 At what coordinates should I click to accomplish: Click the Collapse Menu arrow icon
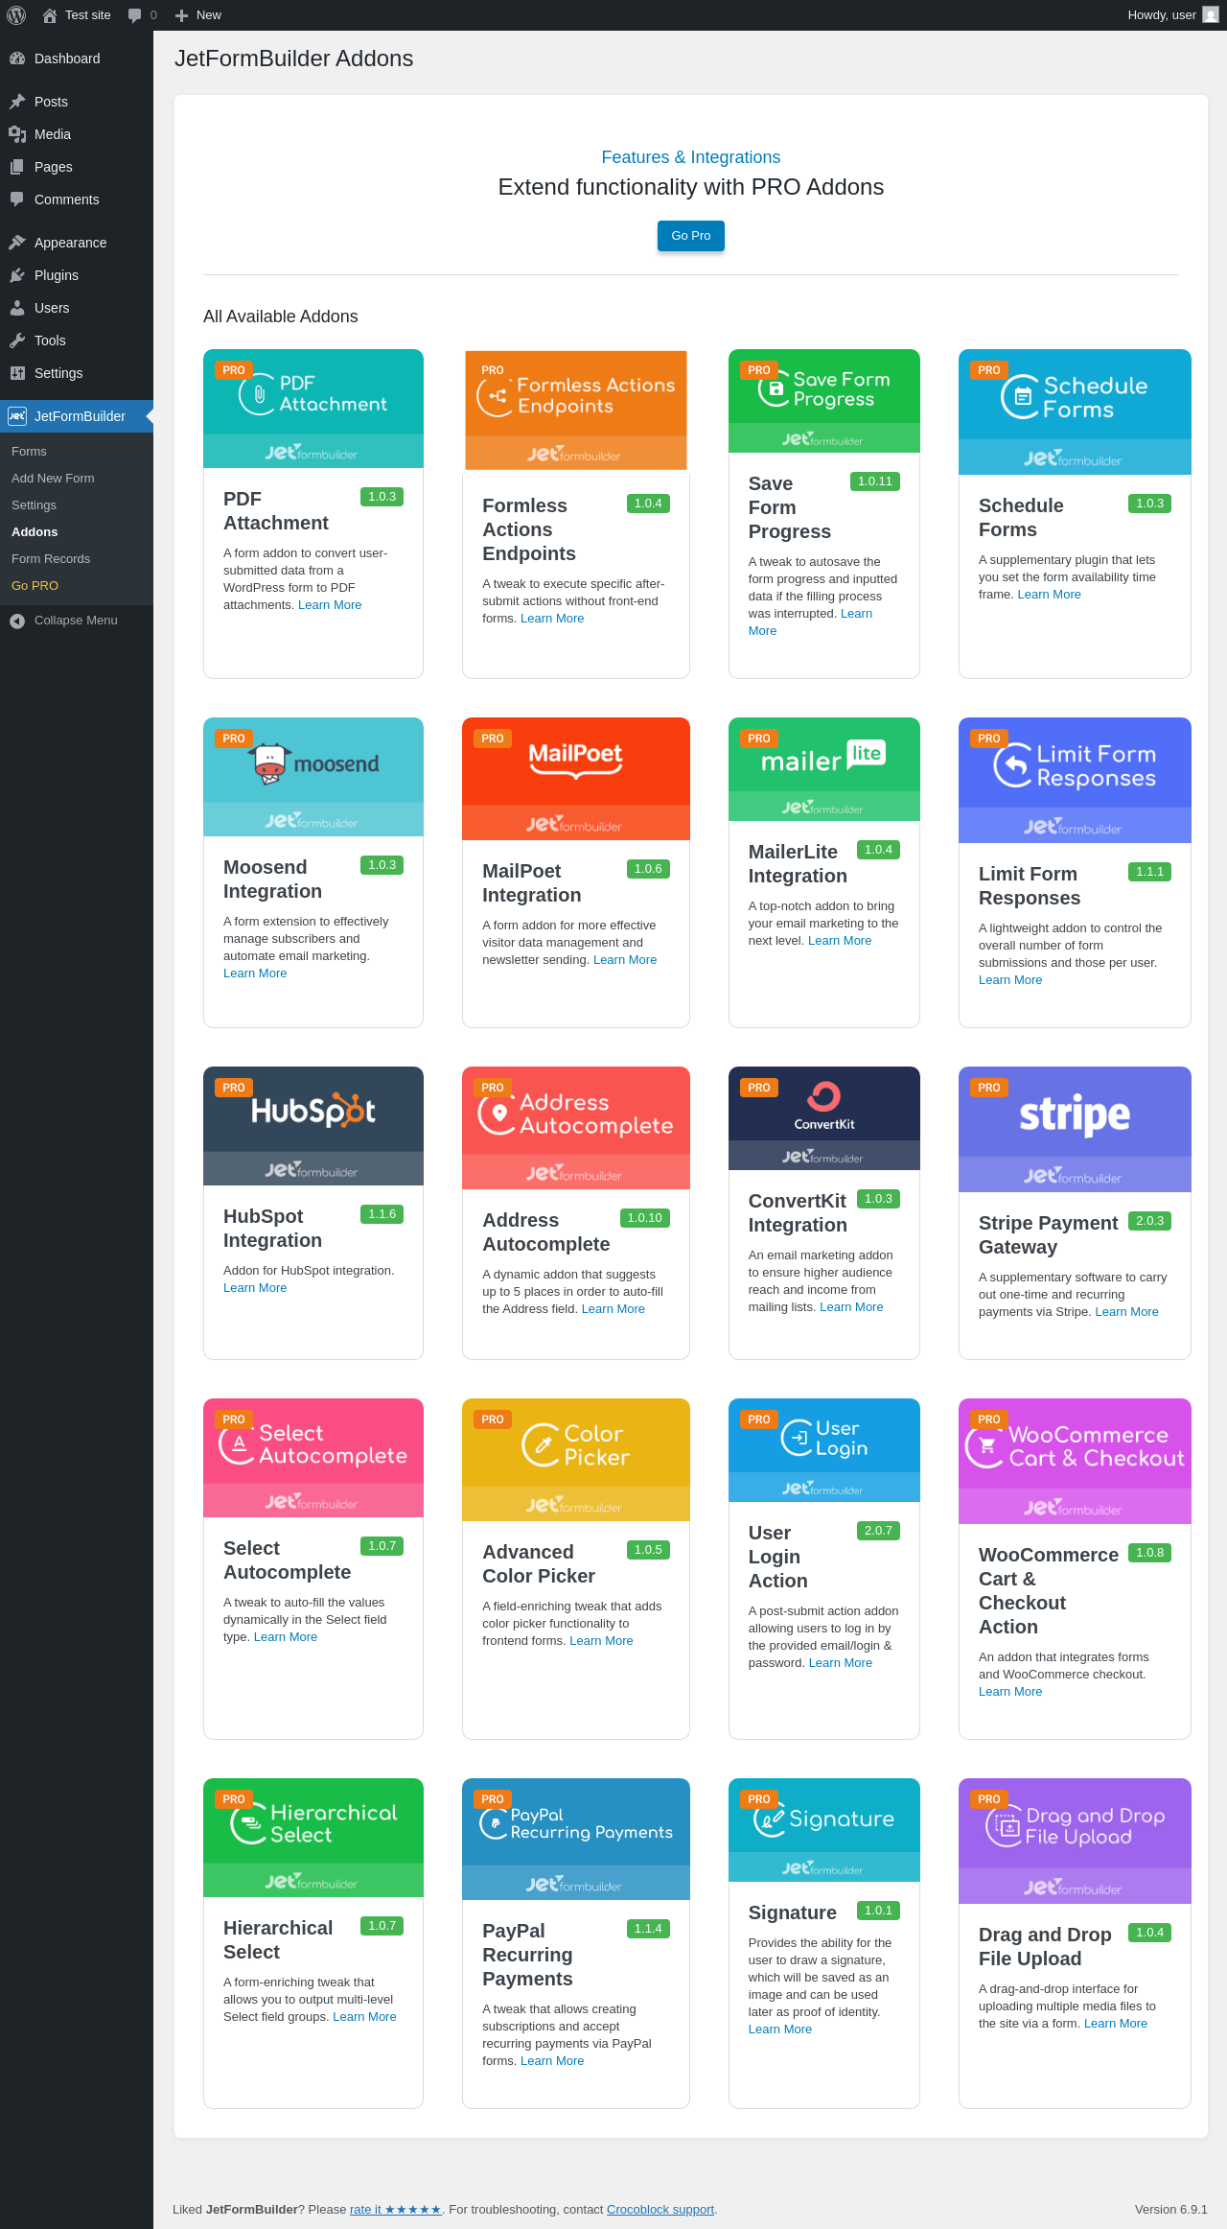(x=17, y=621)
